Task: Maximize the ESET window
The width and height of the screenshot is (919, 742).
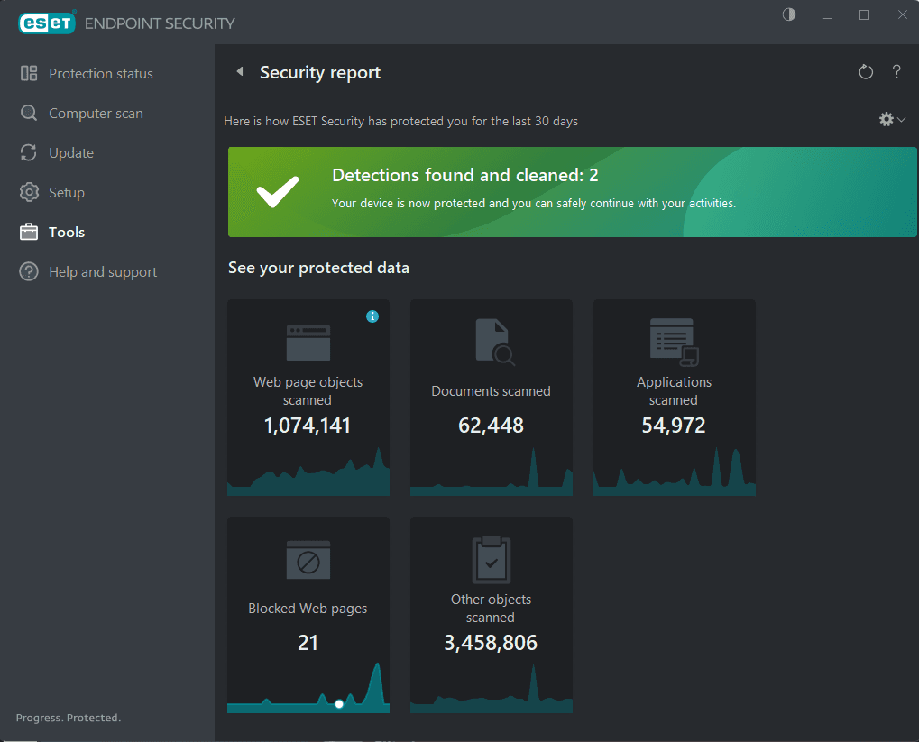Action: click(x=864, y=14)
